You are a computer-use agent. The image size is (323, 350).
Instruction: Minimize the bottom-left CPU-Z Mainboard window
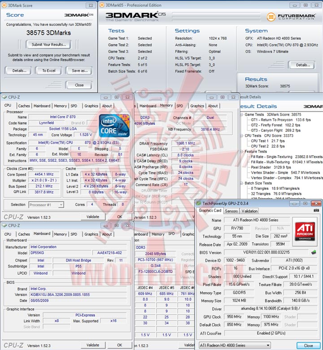(x=105, y=225)
